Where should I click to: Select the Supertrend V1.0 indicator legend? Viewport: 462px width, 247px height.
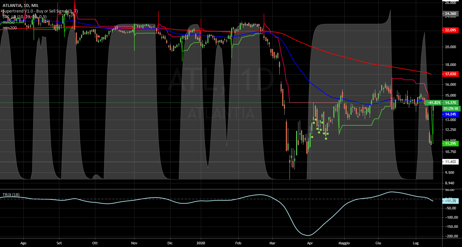40,11
